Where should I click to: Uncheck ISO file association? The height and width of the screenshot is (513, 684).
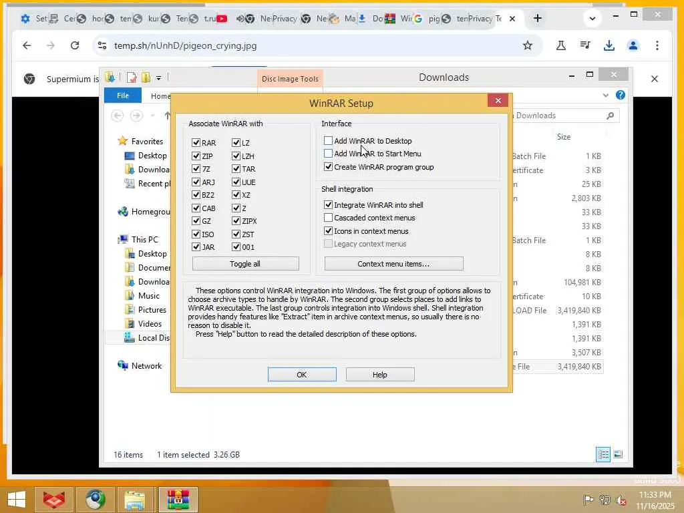[x=196, y=234]
